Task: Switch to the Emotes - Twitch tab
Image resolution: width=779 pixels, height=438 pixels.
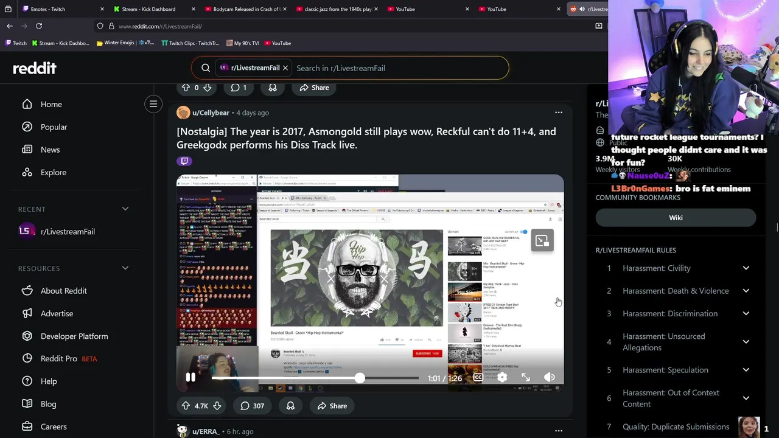Action: (x=61, y=9)
